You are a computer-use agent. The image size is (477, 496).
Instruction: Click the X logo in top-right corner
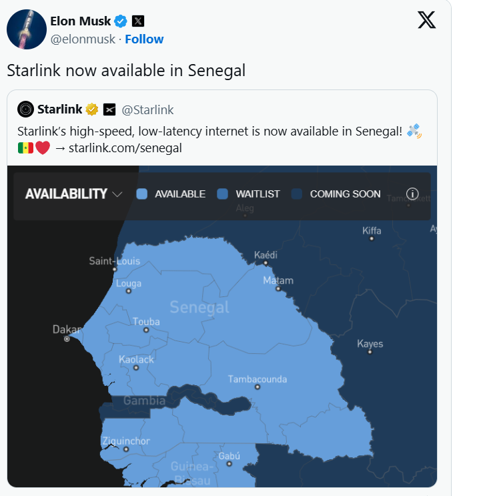click(426, 20)
